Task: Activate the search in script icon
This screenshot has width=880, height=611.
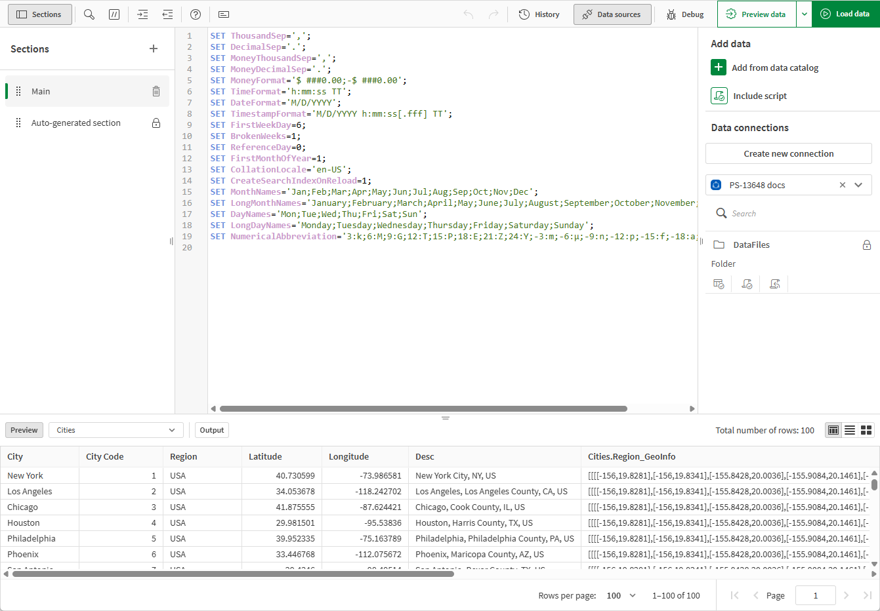Action: tap(89, 14)
